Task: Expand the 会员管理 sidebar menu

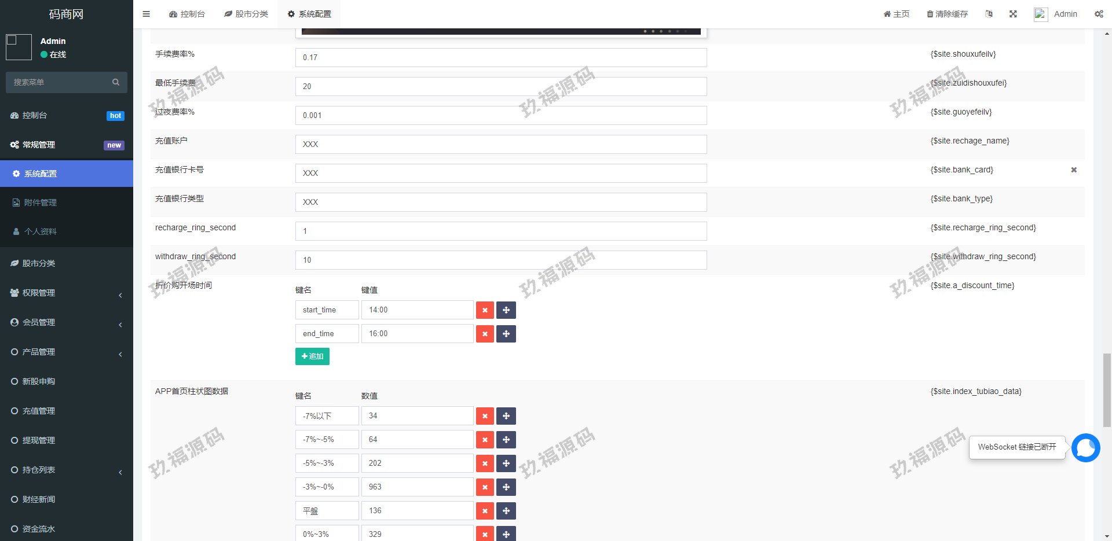Action: click(67, 322)
